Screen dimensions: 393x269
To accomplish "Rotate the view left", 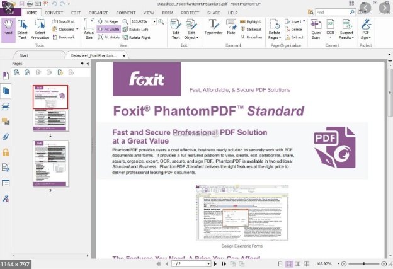I will (135, 30).
